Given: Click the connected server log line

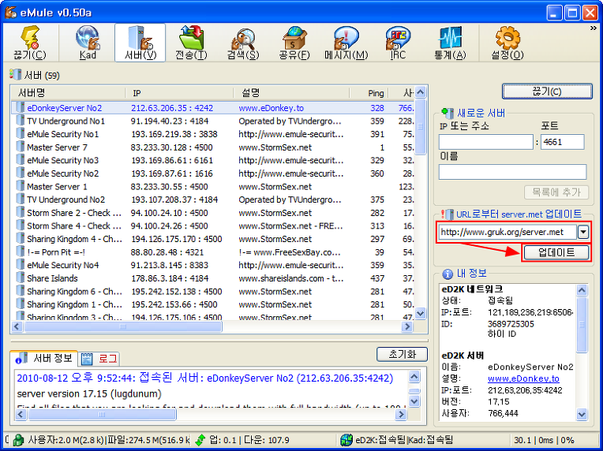Looking at the screenshot, I should click(x=205, y=378).
